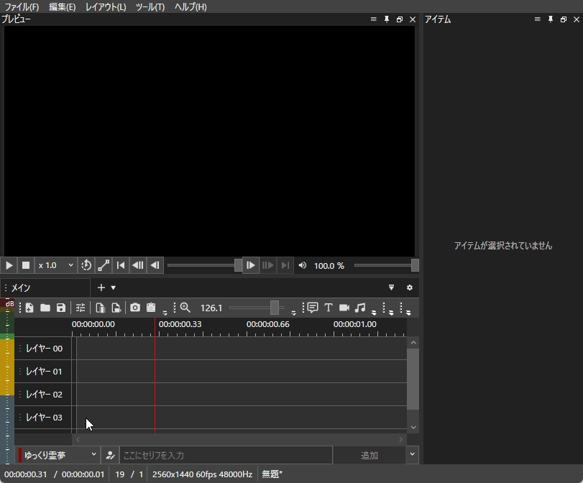The width and height of the screenshot is (583, 483).
Task: Select the timeline zoom magnifier icon
Action: [x=185, y=308]
